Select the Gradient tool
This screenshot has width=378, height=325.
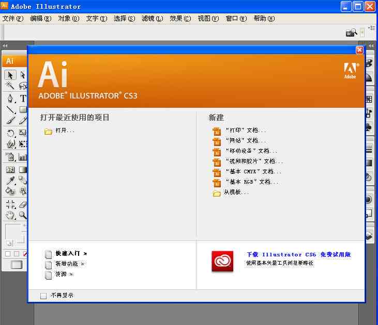pos(23,170)
